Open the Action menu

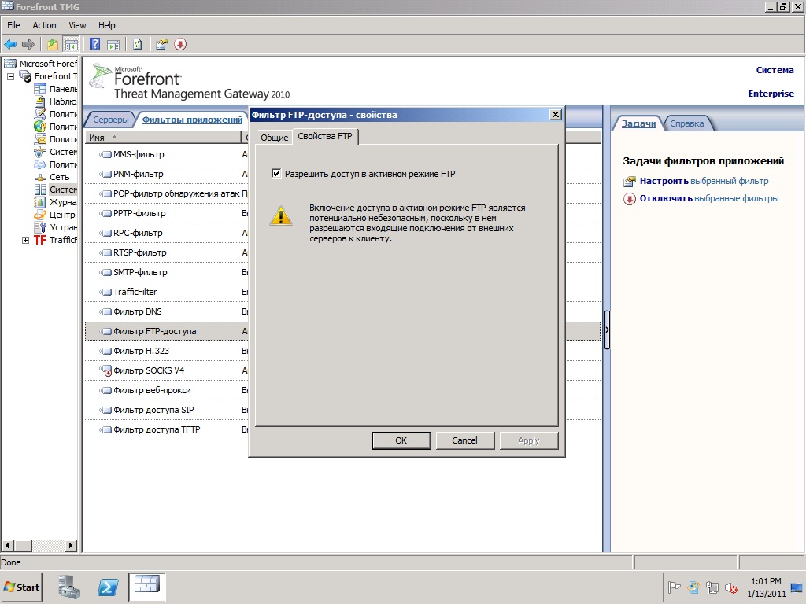[x=44, y=25]
